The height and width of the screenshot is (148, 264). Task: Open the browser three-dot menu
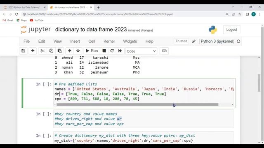tap(260, 14)
